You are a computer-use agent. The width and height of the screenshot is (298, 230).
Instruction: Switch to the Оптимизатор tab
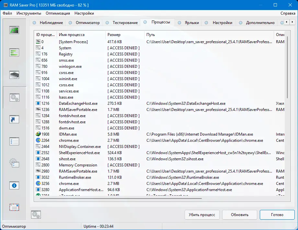[x=85, y=23]
